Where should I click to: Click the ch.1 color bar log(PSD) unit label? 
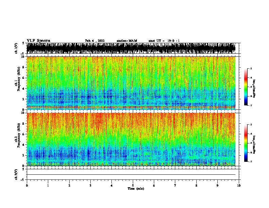click(x=254, y=88)
